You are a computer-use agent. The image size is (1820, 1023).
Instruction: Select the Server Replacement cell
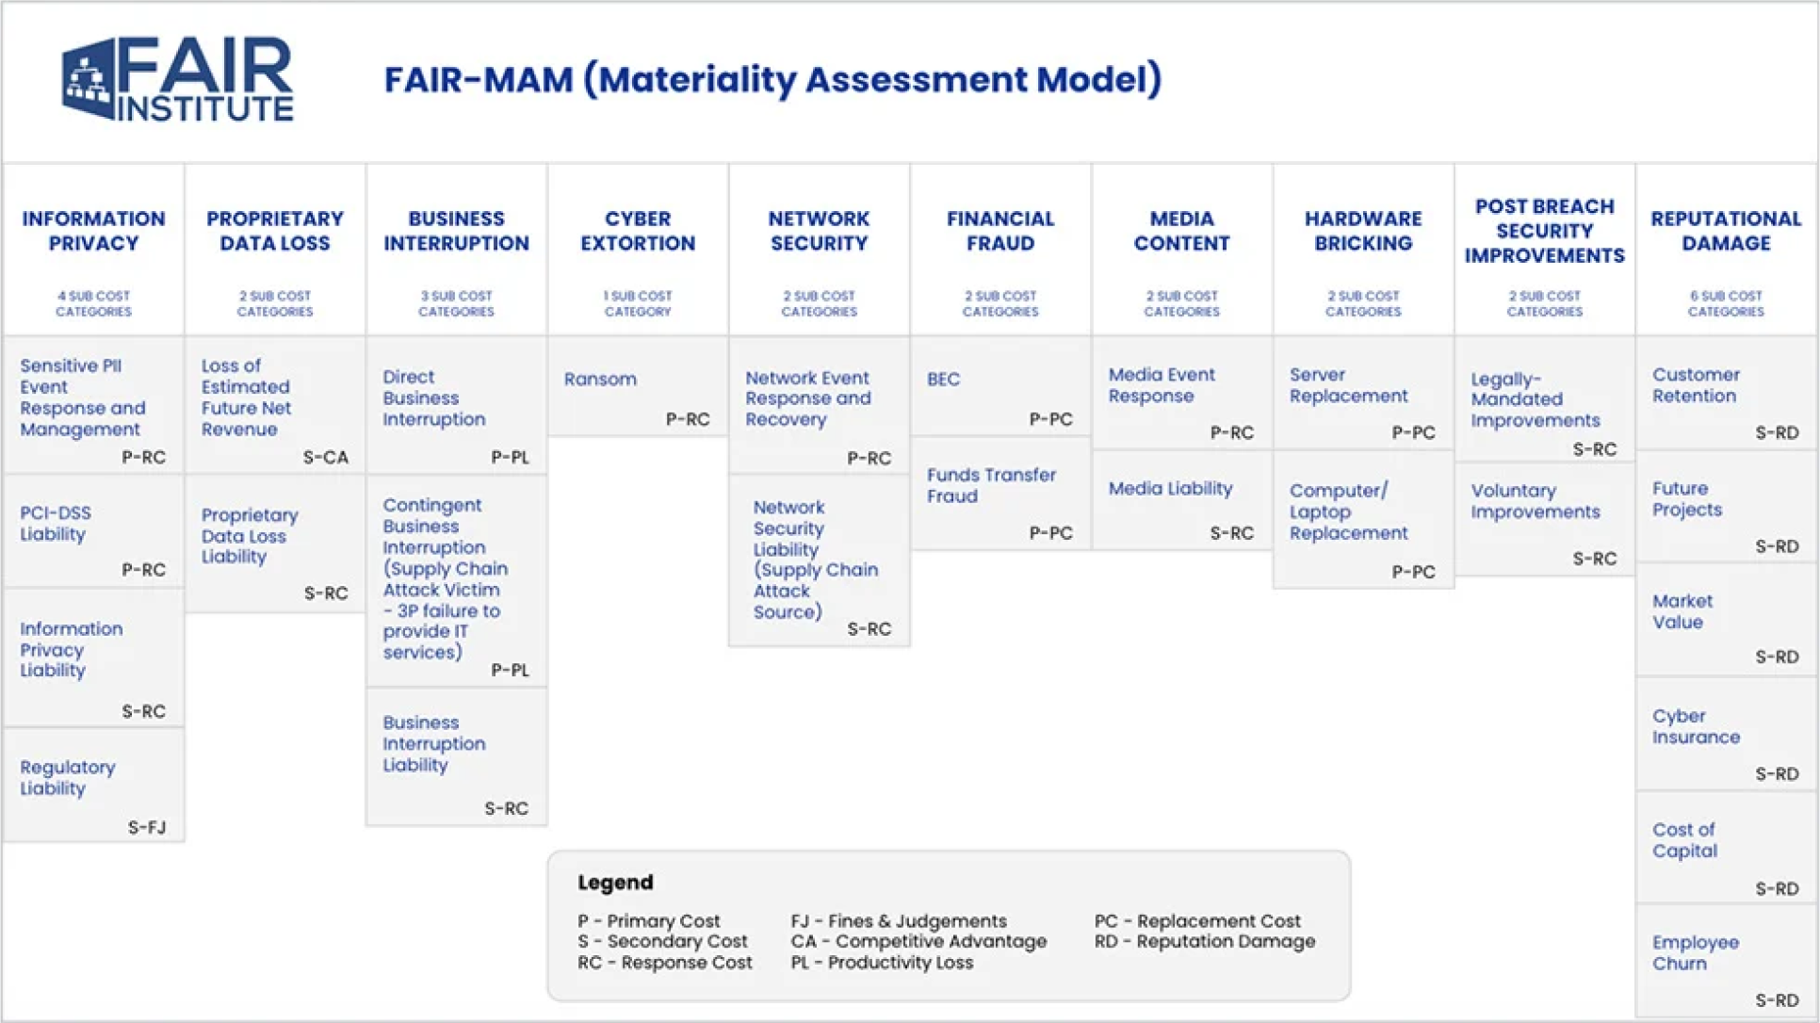(1362, 393)
